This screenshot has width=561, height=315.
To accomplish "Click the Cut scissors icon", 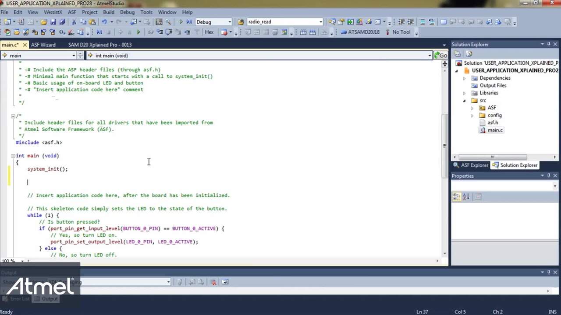I will (74, 22).
